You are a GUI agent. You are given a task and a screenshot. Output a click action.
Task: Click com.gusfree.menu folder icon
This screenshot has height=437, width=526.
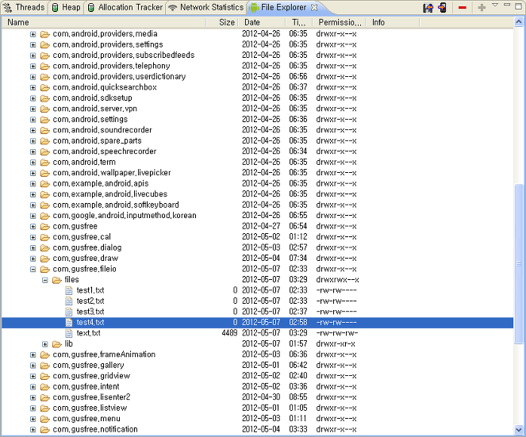pyautogui.click(x=45, y=420)
